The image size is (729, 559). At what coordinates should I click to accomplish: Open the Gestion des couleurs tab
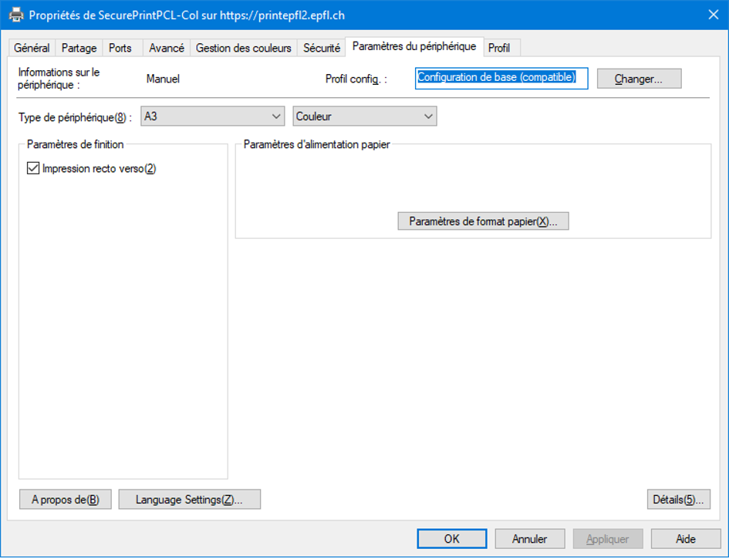point(243,48)
